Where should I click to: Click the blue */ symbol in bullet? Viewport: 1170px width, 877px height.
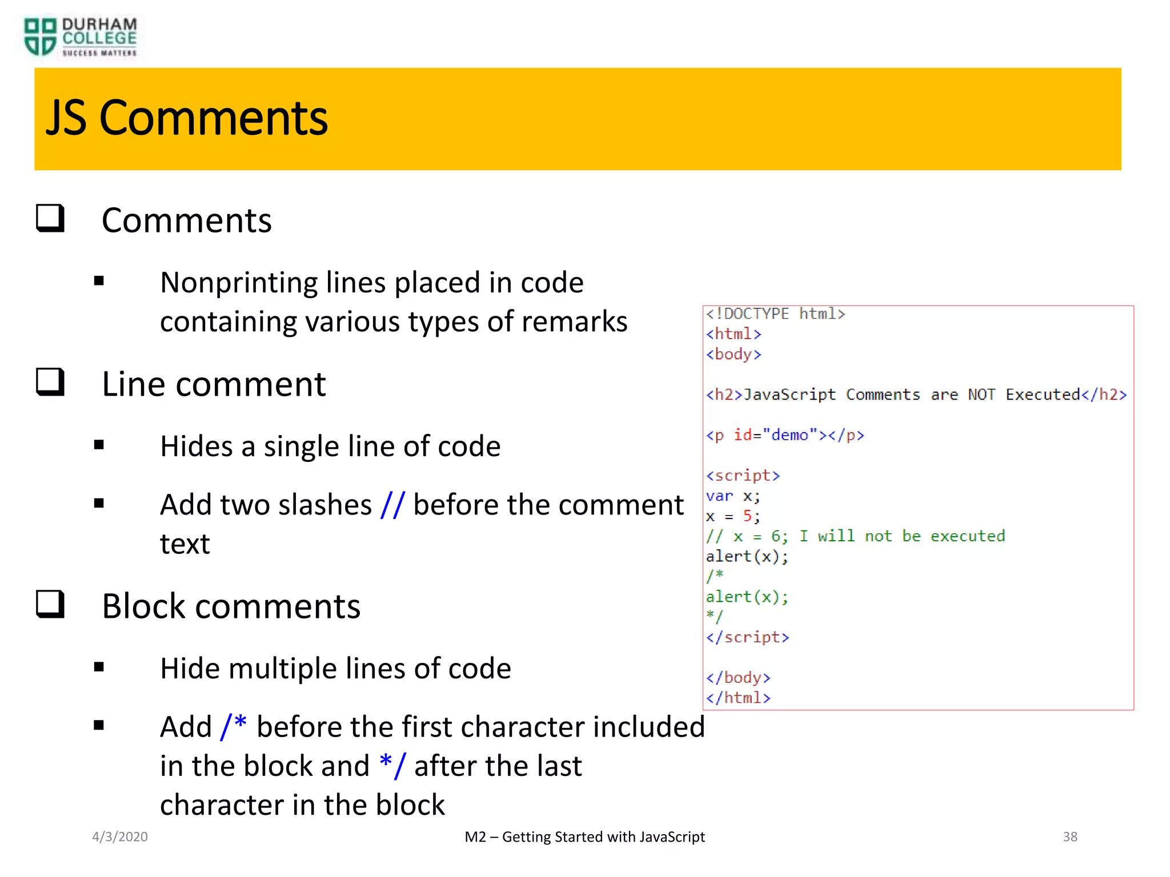pos(392,765)
